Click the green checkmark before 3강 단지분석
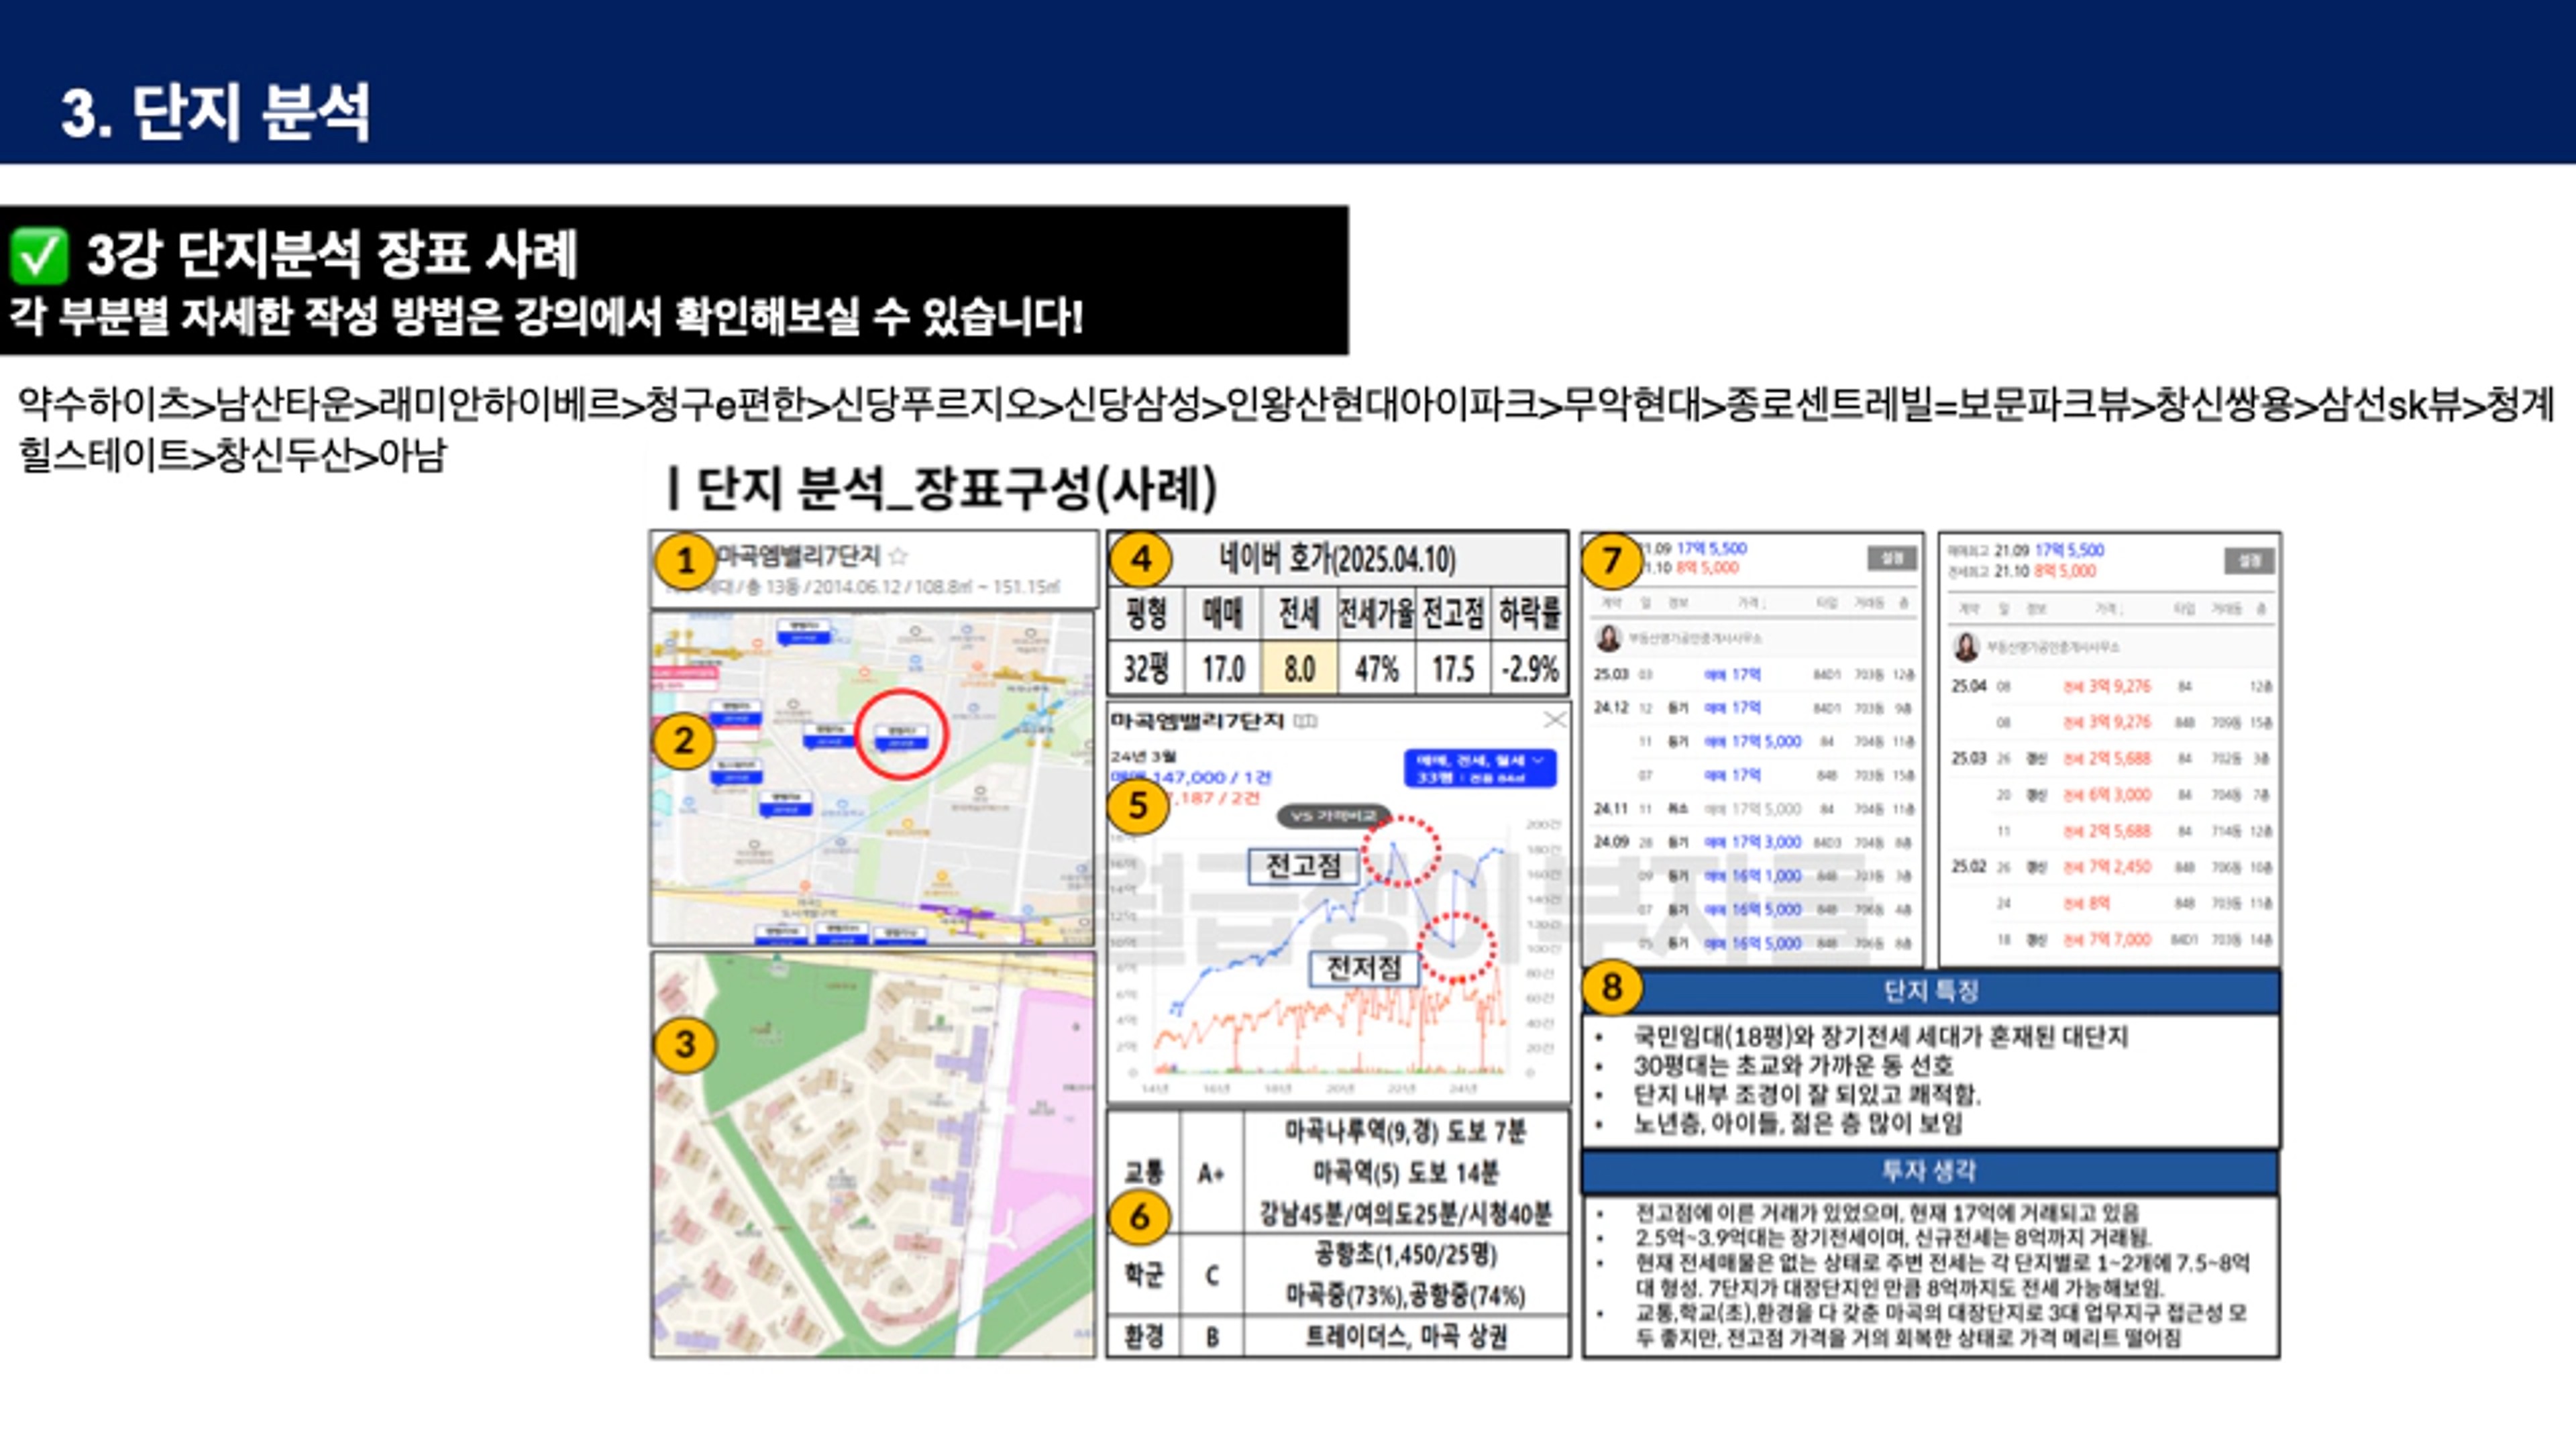This screenshot has width=2576, height=1449. pyautogui.click(x=38, y=255)
